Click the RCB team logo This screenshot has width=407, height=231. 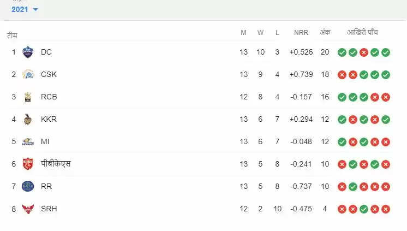coord(28,97)
